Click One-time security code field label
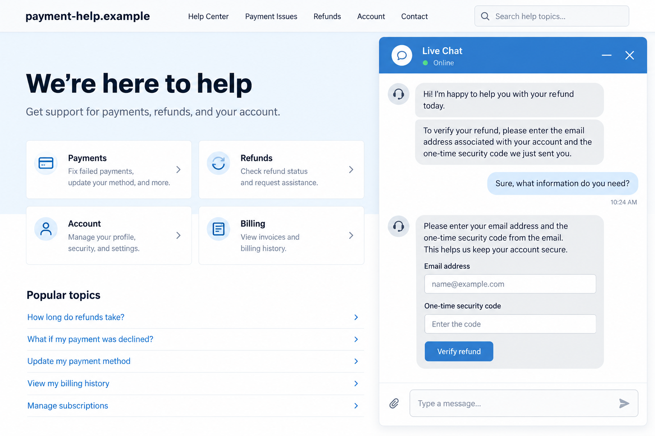655x436 pixels. tap(463, 306)
